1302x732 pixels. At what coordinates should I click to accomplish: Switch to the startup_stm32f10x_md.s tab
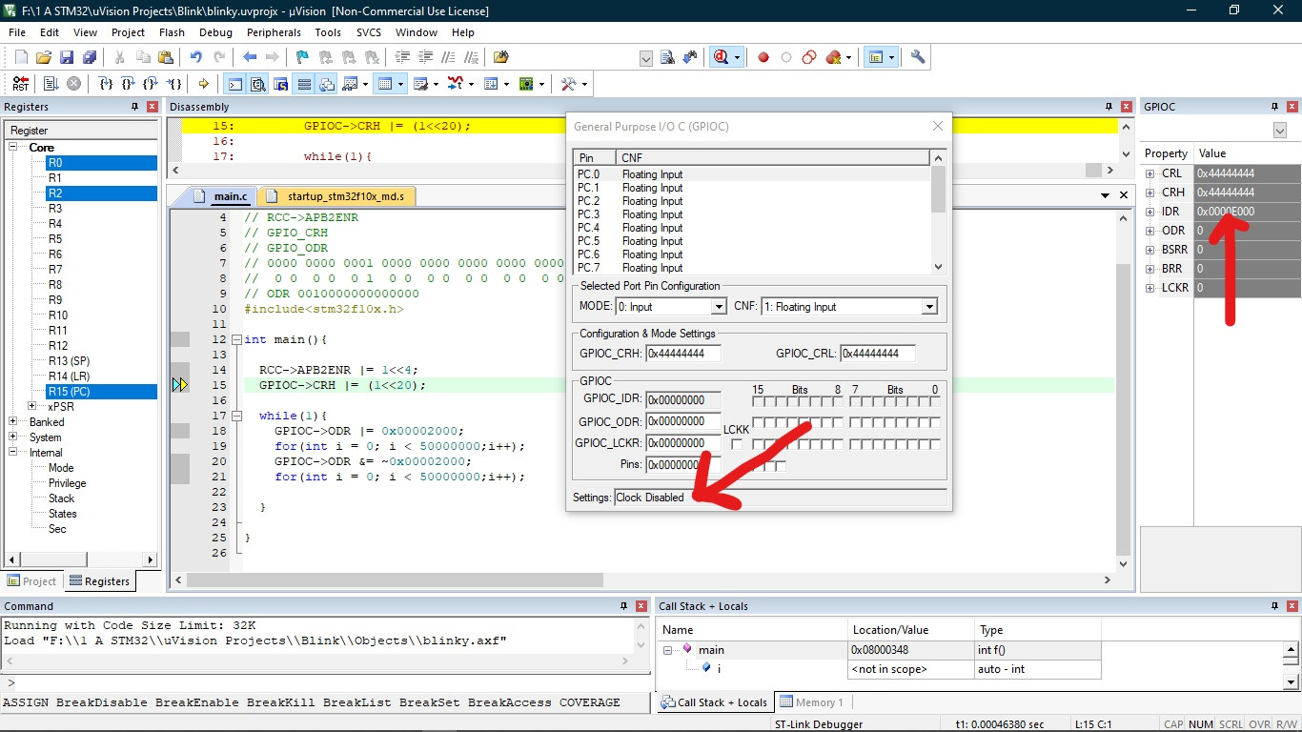[345, 196]
